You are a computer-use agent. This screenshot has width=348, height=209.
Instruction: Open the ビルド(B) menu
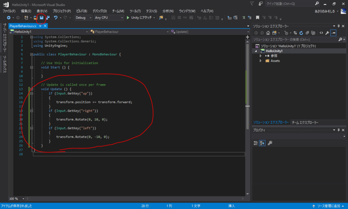pos(82,11)
